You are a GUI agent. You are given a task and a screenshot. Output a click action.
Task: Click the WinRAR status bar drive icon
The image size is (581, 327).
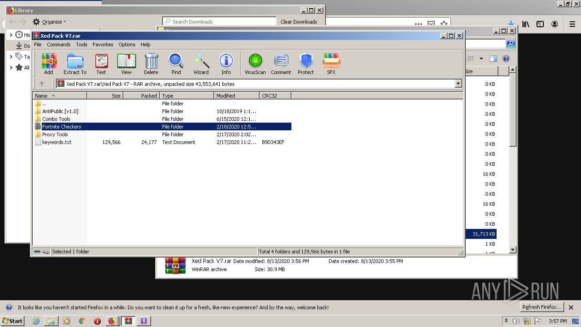coord(37,252)
